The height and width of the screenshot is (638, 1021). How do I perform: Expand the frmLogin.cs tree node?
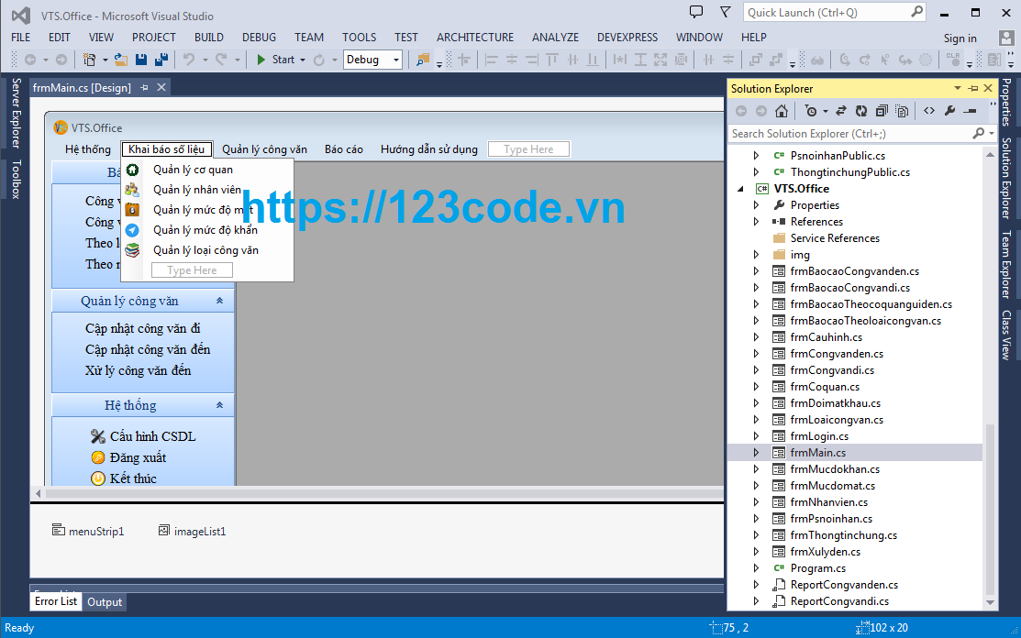[x=756, y=435]
